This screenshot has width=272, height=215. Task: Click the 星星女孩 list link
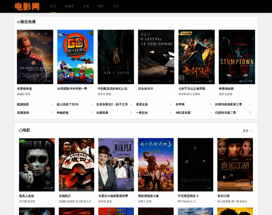click(142, 104)
